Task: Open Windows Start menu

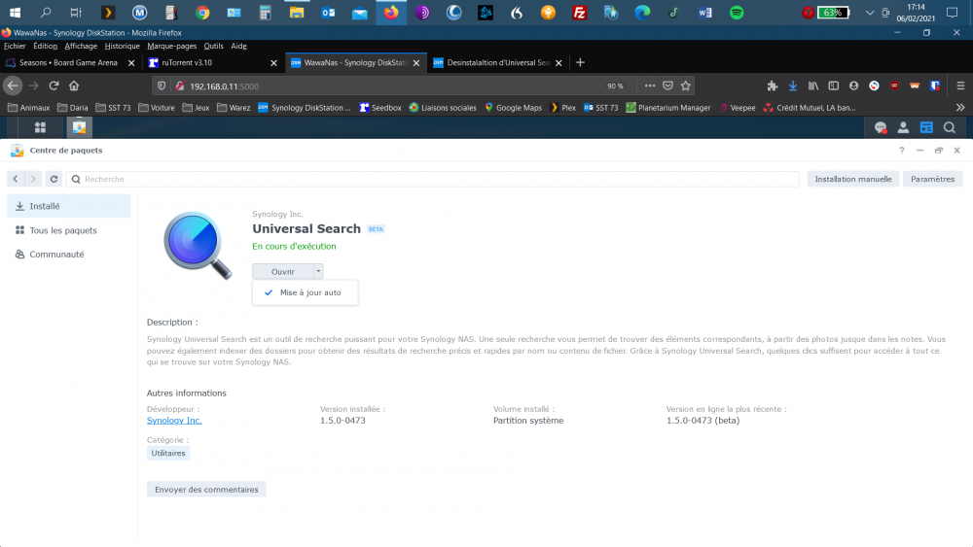Action: [15, 13]
